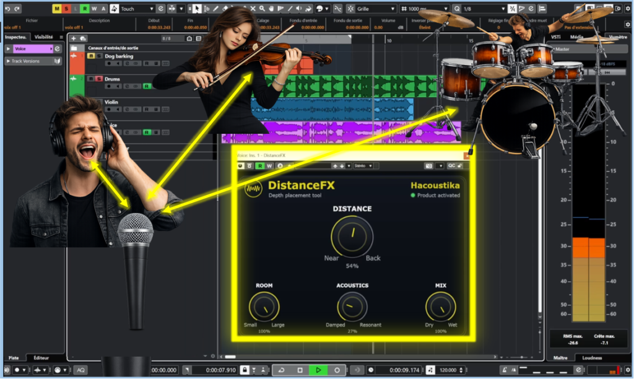Click the 120.000 tempo value field
The image size is (634, 379).
(x=448, y=370)
